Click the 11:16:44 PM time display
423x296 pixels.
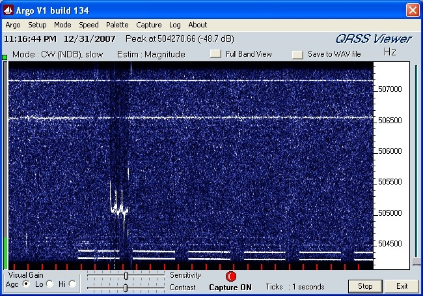tap(30, 39)
